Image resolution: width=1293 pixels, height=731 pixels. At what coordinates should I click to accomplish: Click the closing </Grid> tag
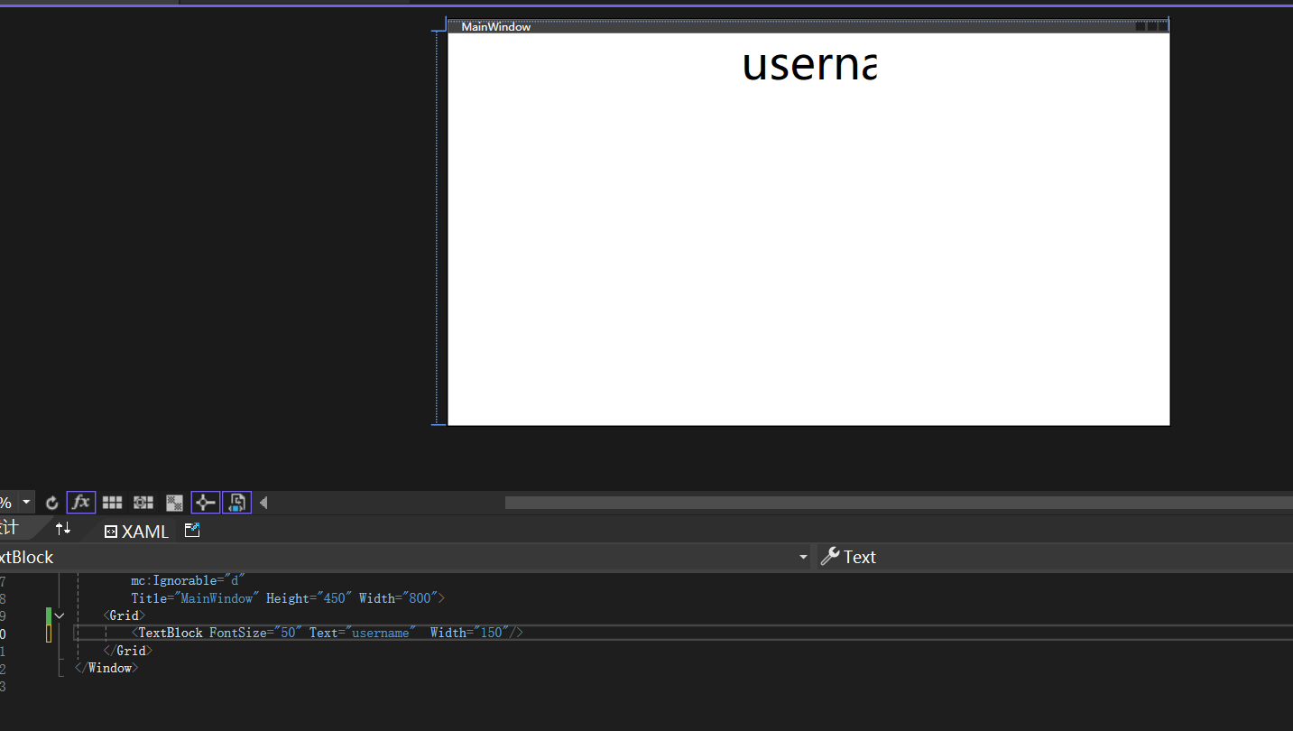(128, 651)
